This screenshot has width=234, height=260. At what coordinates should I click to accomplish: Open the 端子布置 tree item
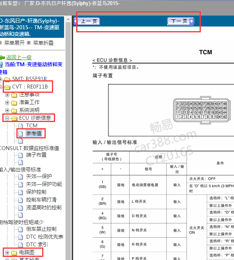pyautogui.click(x=36, y=155)
